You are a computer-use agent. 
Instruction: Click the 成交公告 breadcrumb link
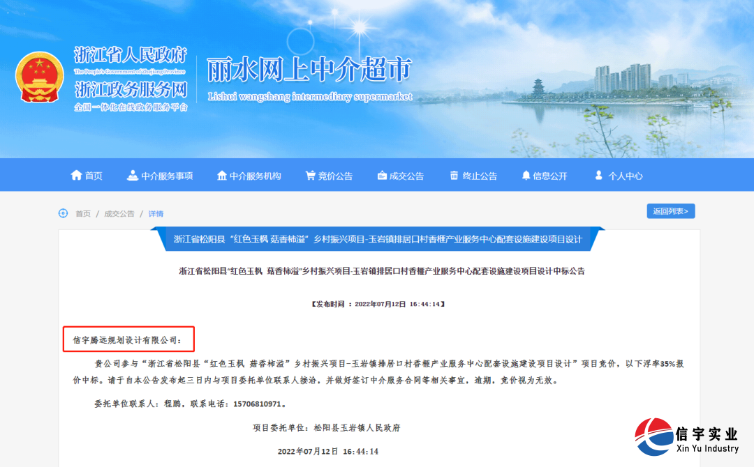[119, 213]
